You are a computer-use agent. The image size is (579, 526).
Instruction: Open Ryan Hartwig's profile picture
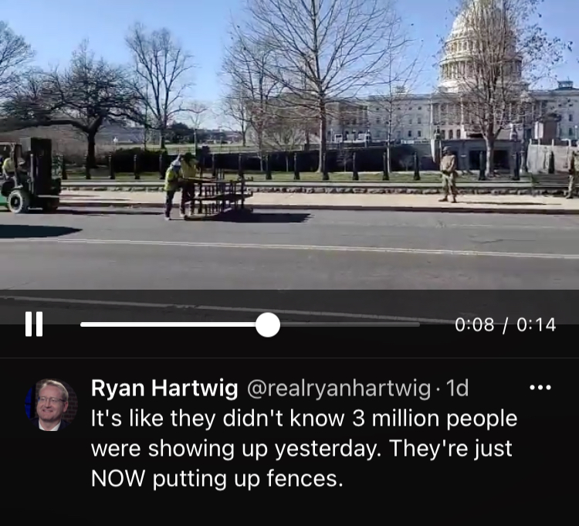(x=51, y=405)
